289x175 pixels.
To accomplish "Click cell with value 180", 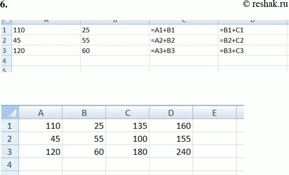I will (x=127, y=151).
